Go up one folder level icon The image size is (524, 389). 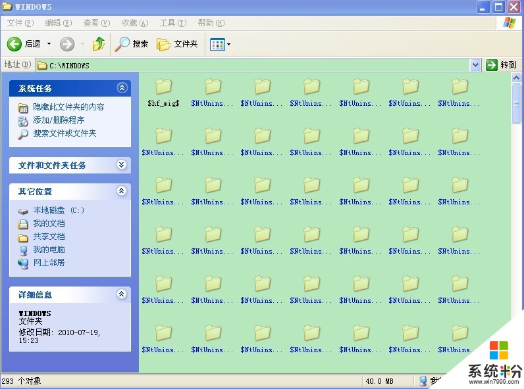[99, 44]
